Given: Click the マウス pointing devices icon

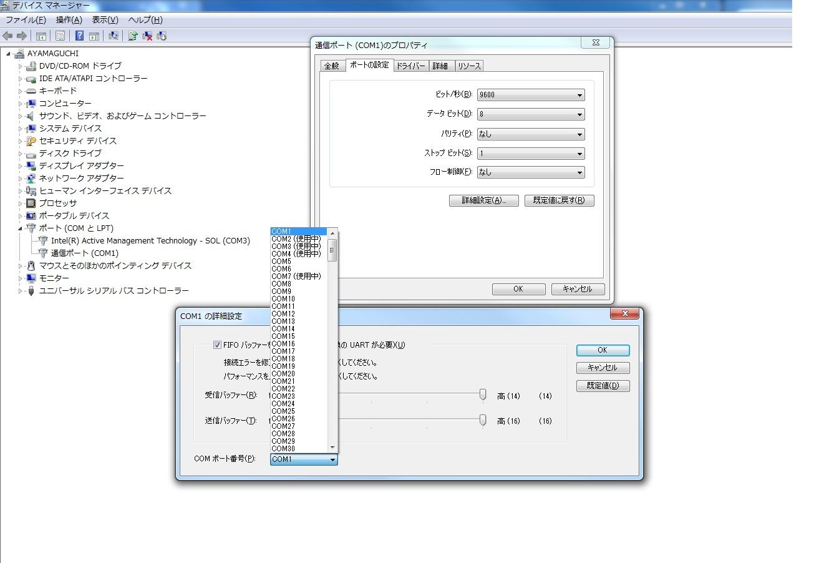Looking at the screenshot, I should point(31,266).
